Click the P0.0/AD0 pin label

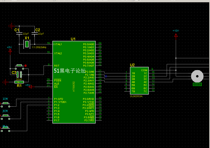pos(89,44)
